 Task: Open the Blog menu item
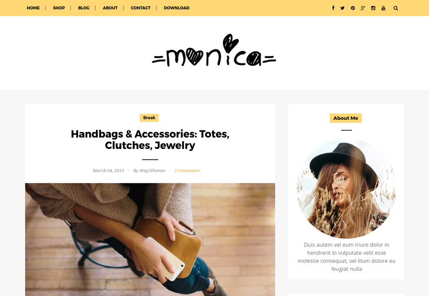pyautogui.click(x=84, y=8)
